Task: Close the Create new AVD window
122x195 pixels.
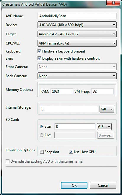Action: (x=113, y=3)
